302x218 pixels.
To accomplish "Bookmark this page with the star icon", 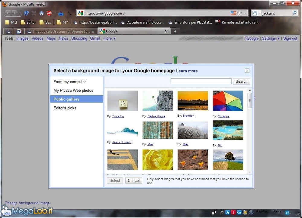I will click(239, 13).
